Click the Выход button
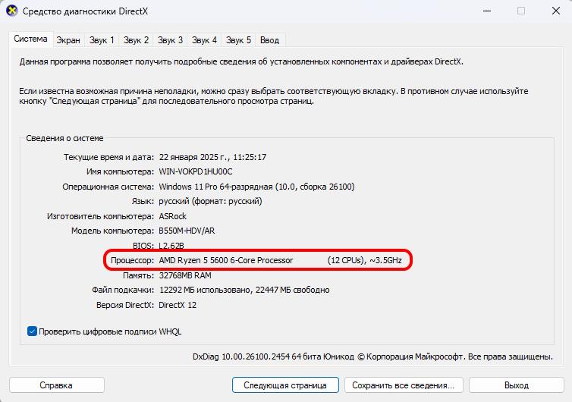 pyautogui.click(x=517, y=385)
